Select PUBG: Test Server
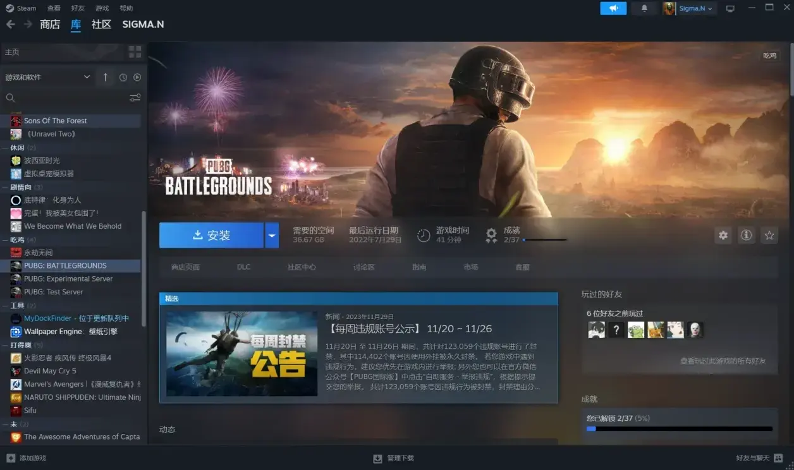Screen dimensions: 794x470 click(71, 292)
